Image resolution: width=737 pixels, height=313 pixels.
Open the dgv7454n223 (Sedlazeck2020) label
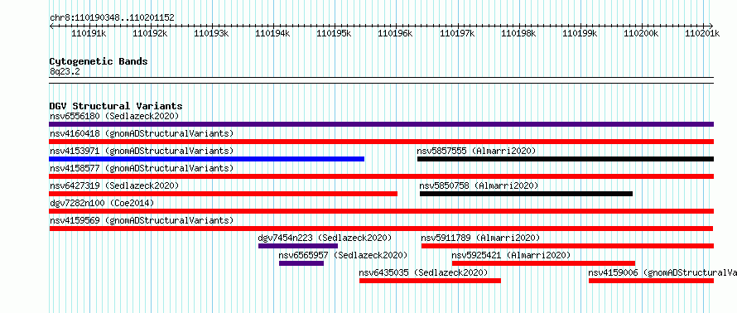click(325, 238)
